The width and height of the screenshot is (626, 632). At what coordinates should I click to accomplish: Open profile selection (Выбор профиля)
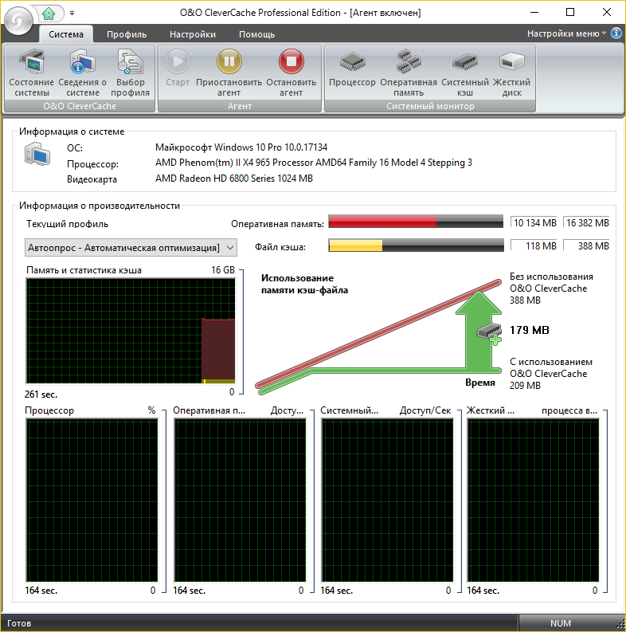(130, 73)
